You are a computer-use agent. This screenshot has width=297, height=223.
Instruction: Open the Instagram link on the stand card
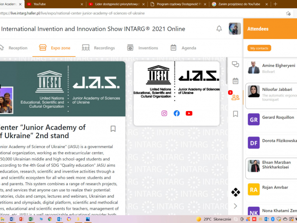164,113
